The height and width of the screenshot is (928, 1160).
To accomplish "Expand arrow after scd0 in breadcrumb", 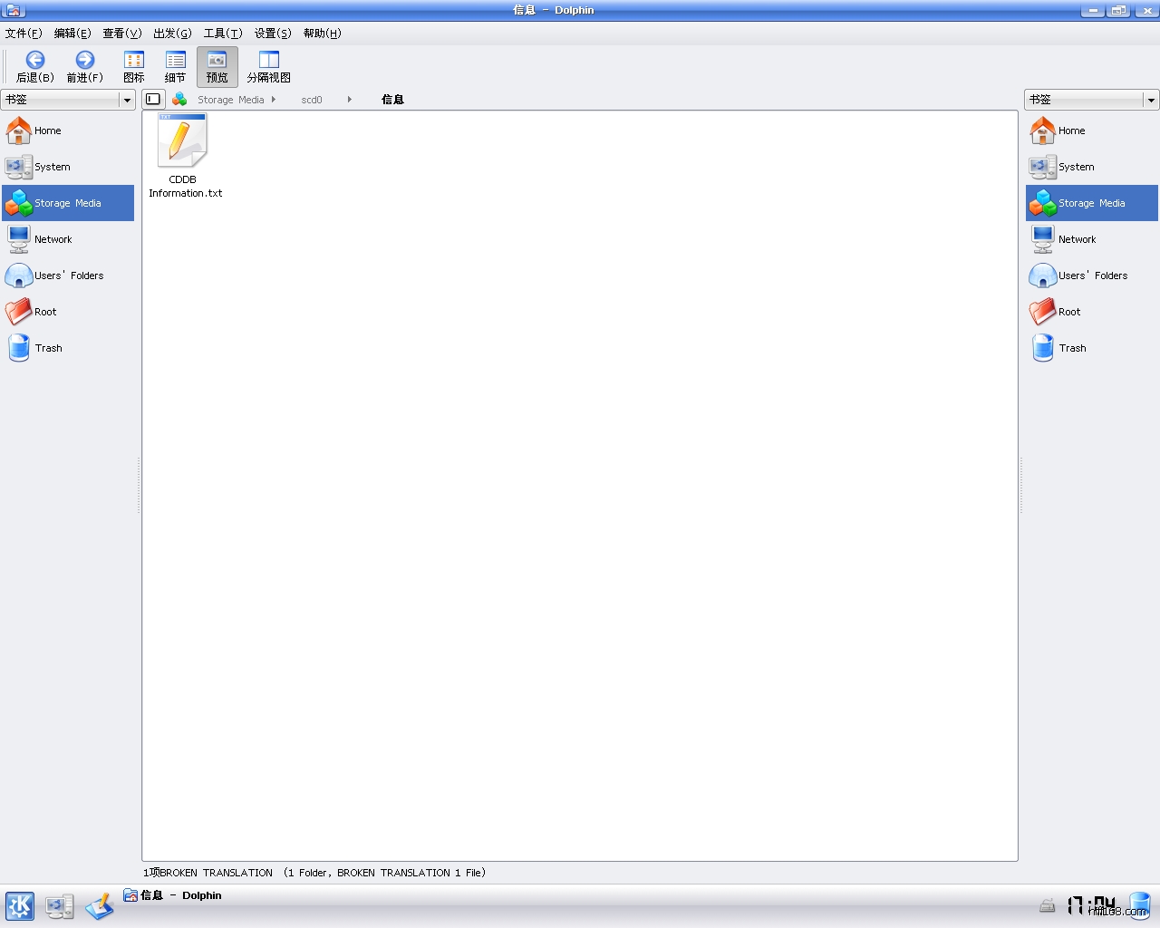I will (x=349, y=100).
